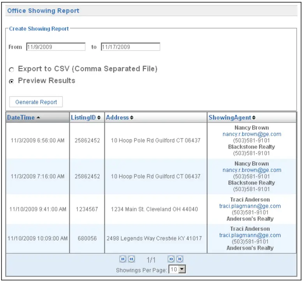The height and width of the screenshot is (282, 303).
Task: Click the Generate Report button
Action: coord(36,102)
